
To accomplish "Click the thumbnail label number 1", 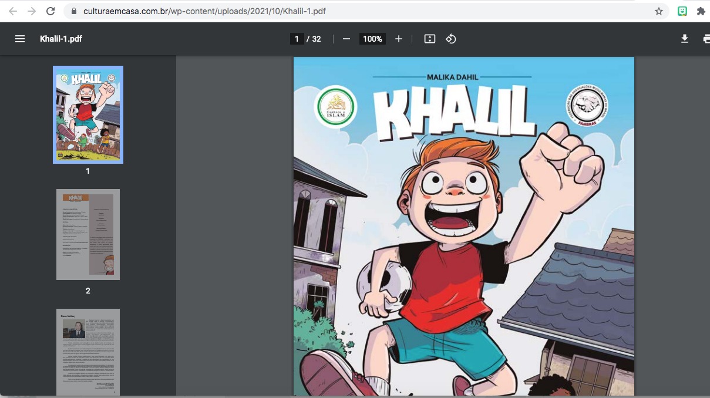I will click(x=88, y=171).
